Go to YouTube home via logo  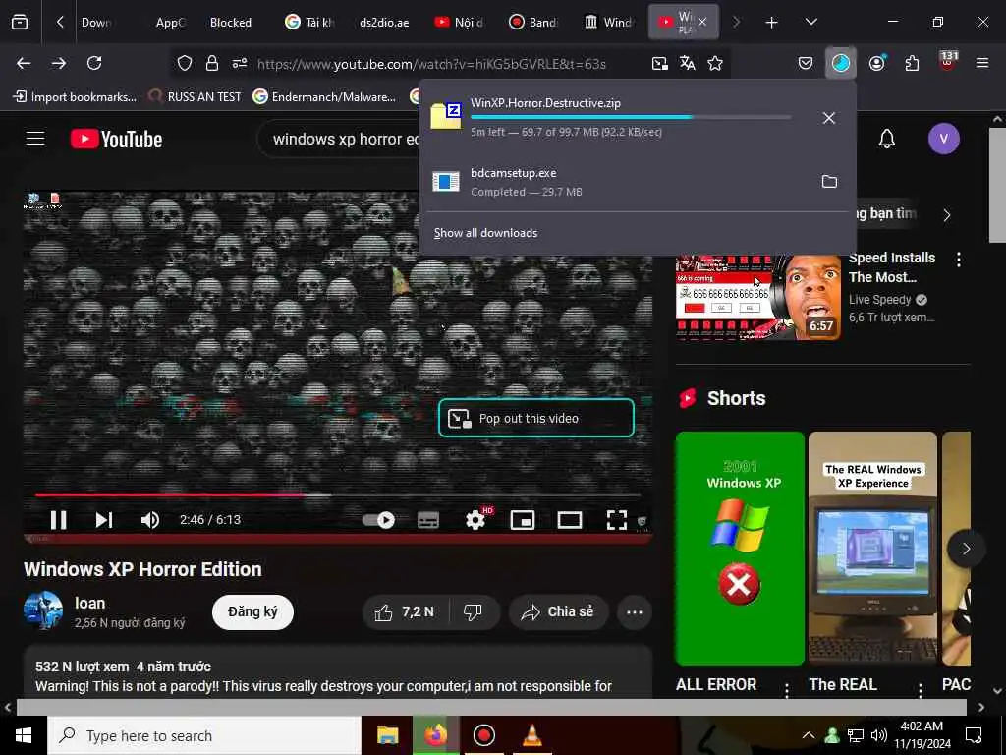pos(116,139)
